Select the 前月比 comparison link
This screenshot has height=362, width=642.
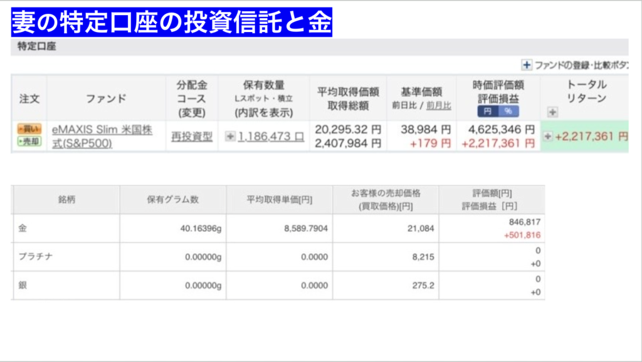coord(438,105)
